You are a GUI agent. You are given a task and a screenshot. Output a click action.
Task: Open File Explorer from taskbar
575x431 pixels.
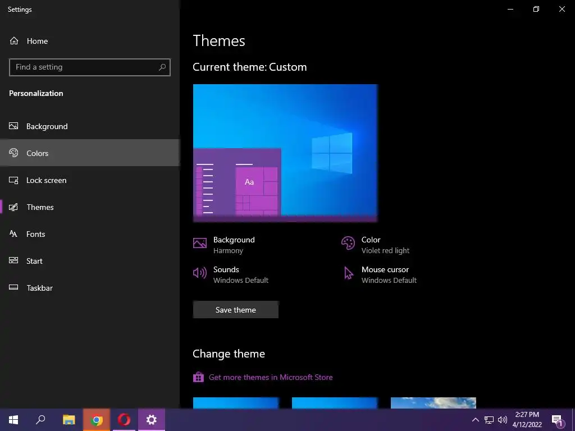coord(69,420)
